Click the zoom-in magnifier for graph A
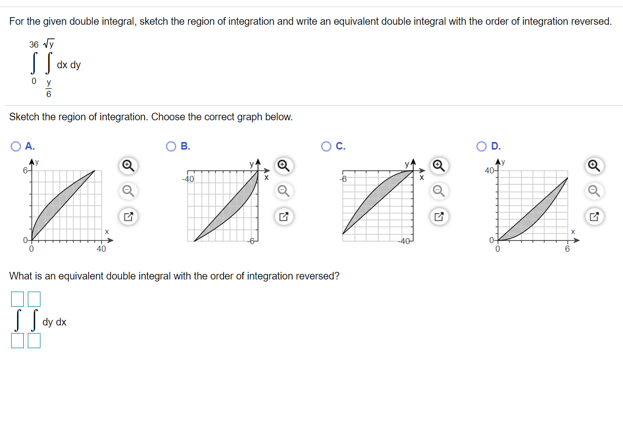This screenshot has height=425, width=623. 128,166
